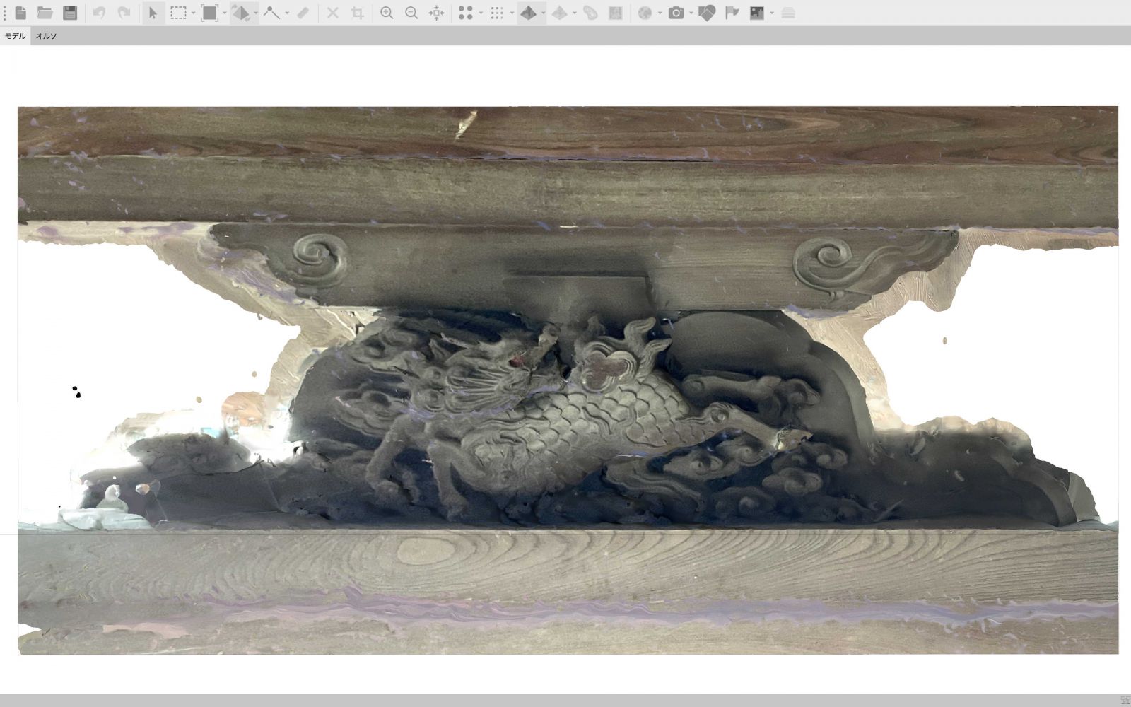Screen dimensions: 1131x707
Task: Expand the tie points view dropdown arrow
Action: pos(480,13)
